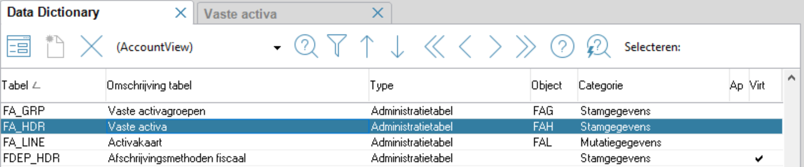Click the new document icon
This screenshot has width=804, height=167.
tap(55, 46)
